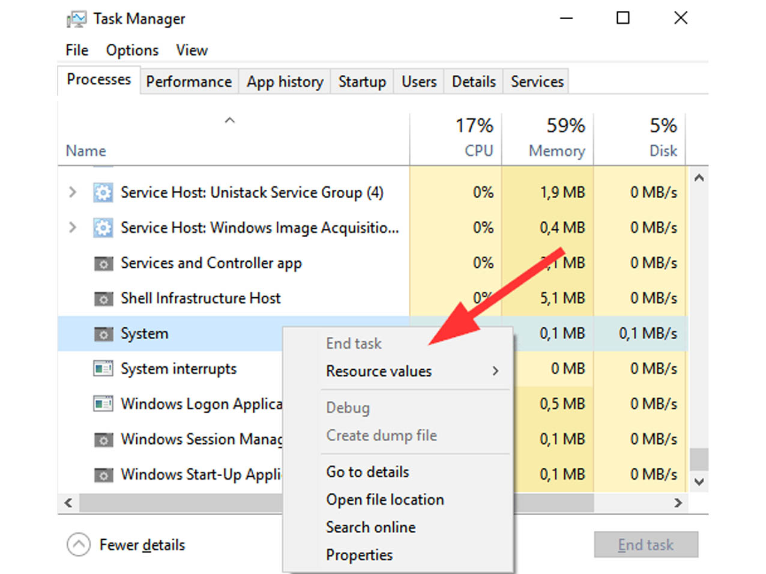Collapse view using the Fewer details arrow
Image resolution: width=766 pixels, height=574 pixels.
click(x=79, y=545)
